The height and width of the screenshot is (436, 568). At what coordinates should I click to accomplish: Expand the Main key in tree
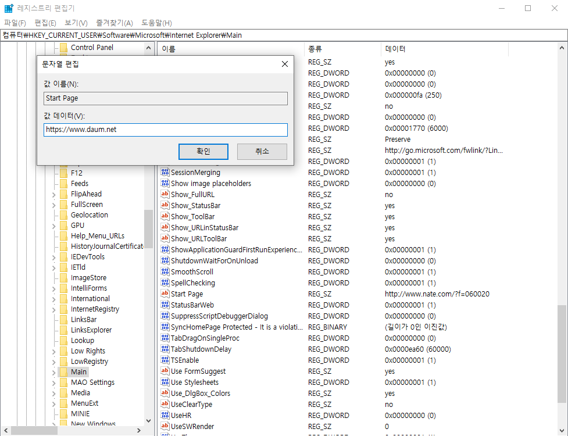[x=53, y=372]
